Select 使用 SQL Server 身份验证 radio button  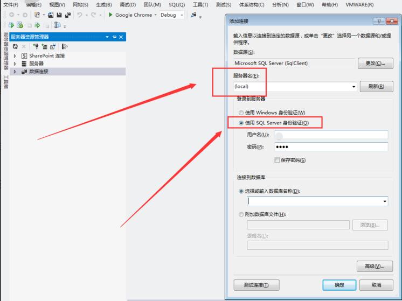click(241, 123)
